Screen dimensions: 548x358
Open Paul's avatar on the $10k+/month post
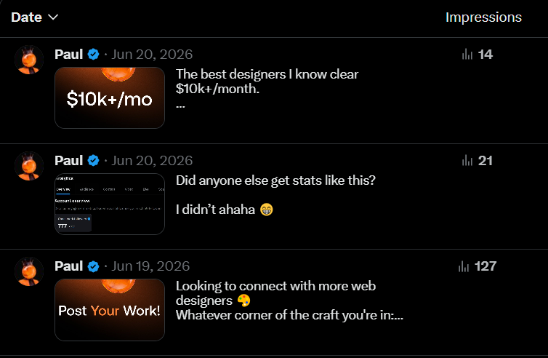pos(29,60)
